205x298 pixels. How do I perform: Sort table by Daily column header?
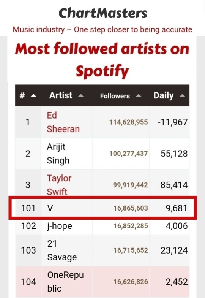163,95
